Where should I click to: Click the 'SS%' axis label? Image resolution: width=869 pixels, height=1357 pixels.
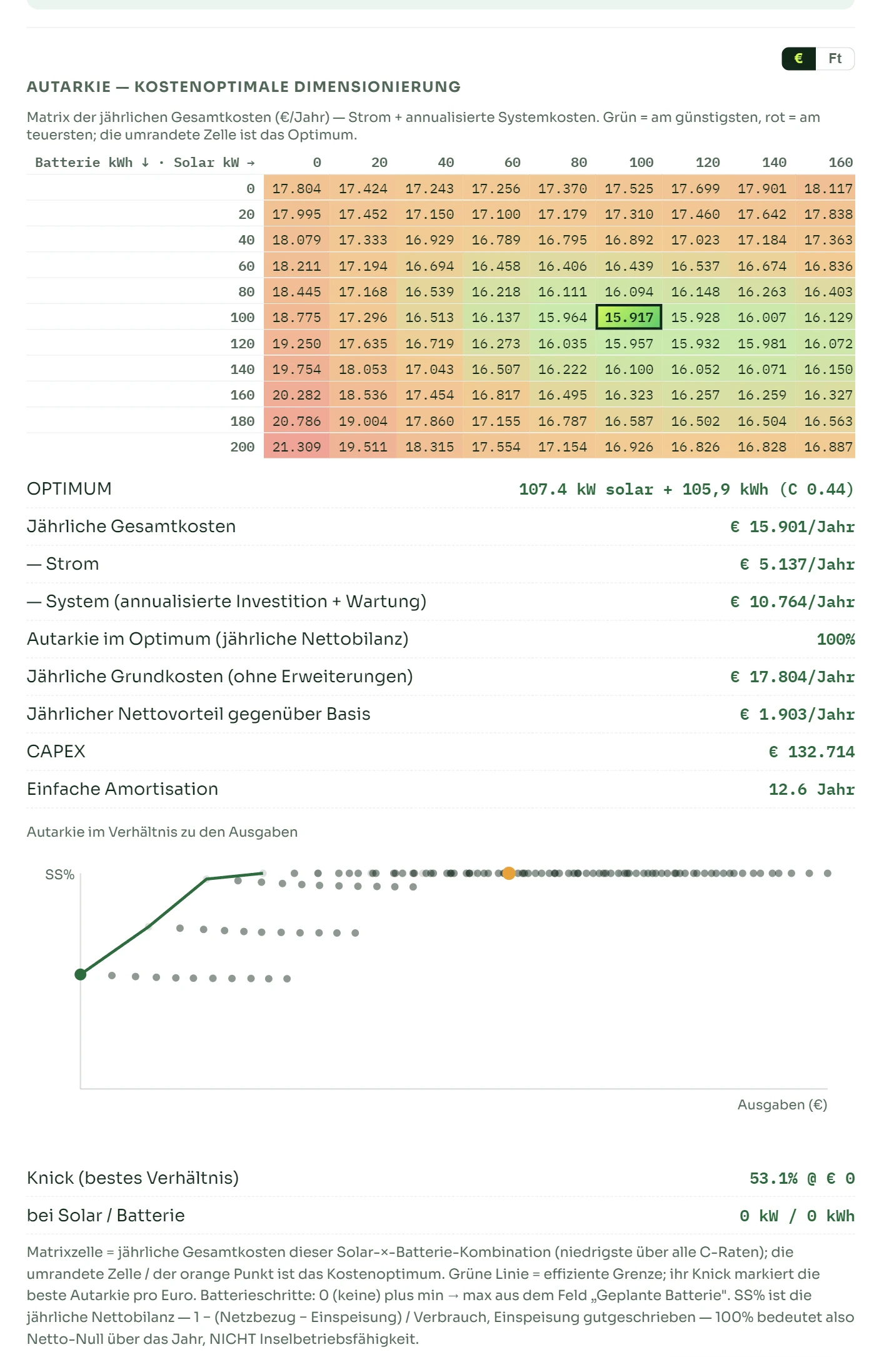coord(59,874)
